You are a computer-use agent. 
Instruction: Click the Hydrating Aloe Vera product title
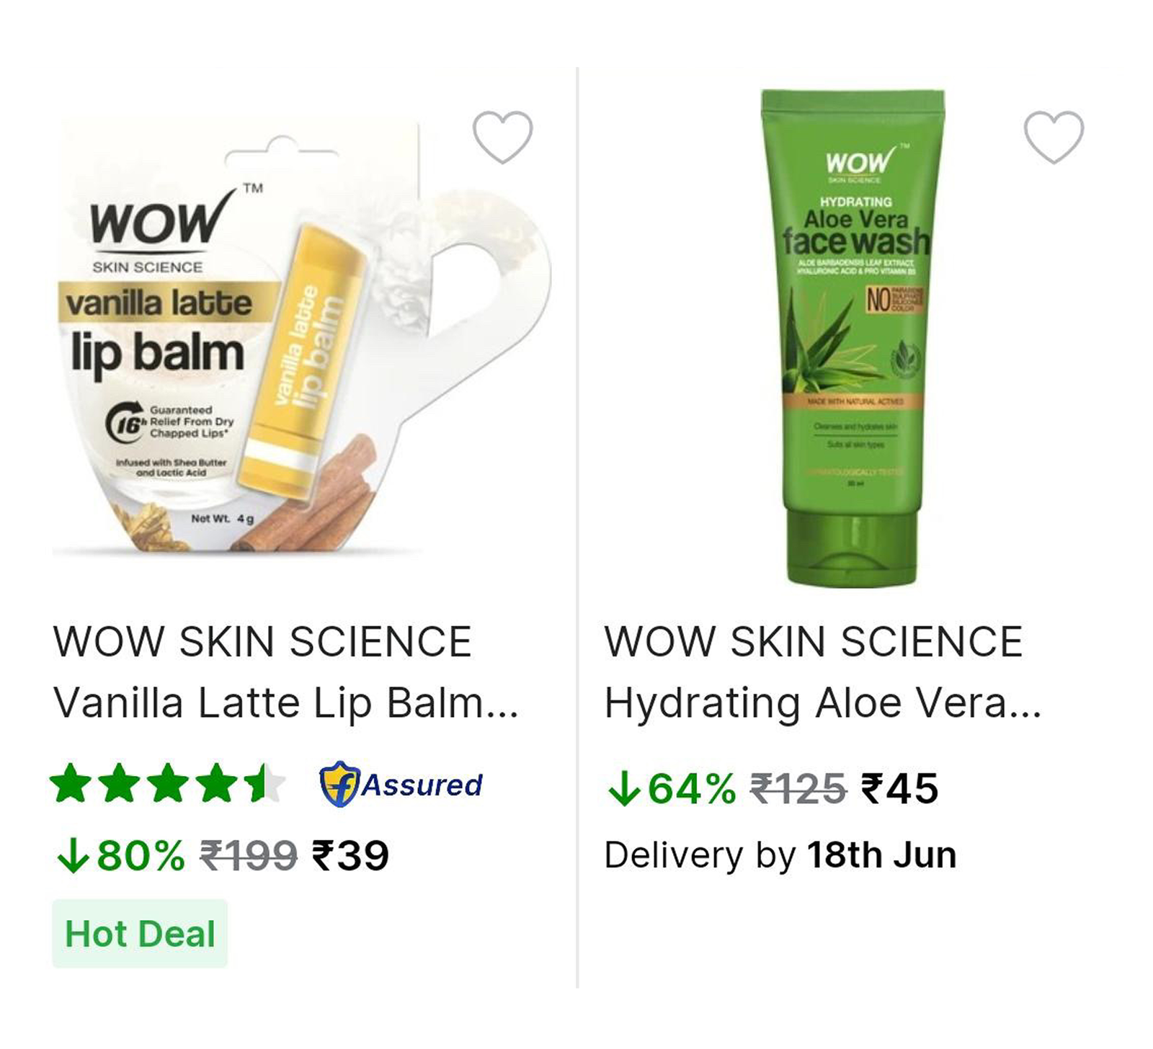822,702
